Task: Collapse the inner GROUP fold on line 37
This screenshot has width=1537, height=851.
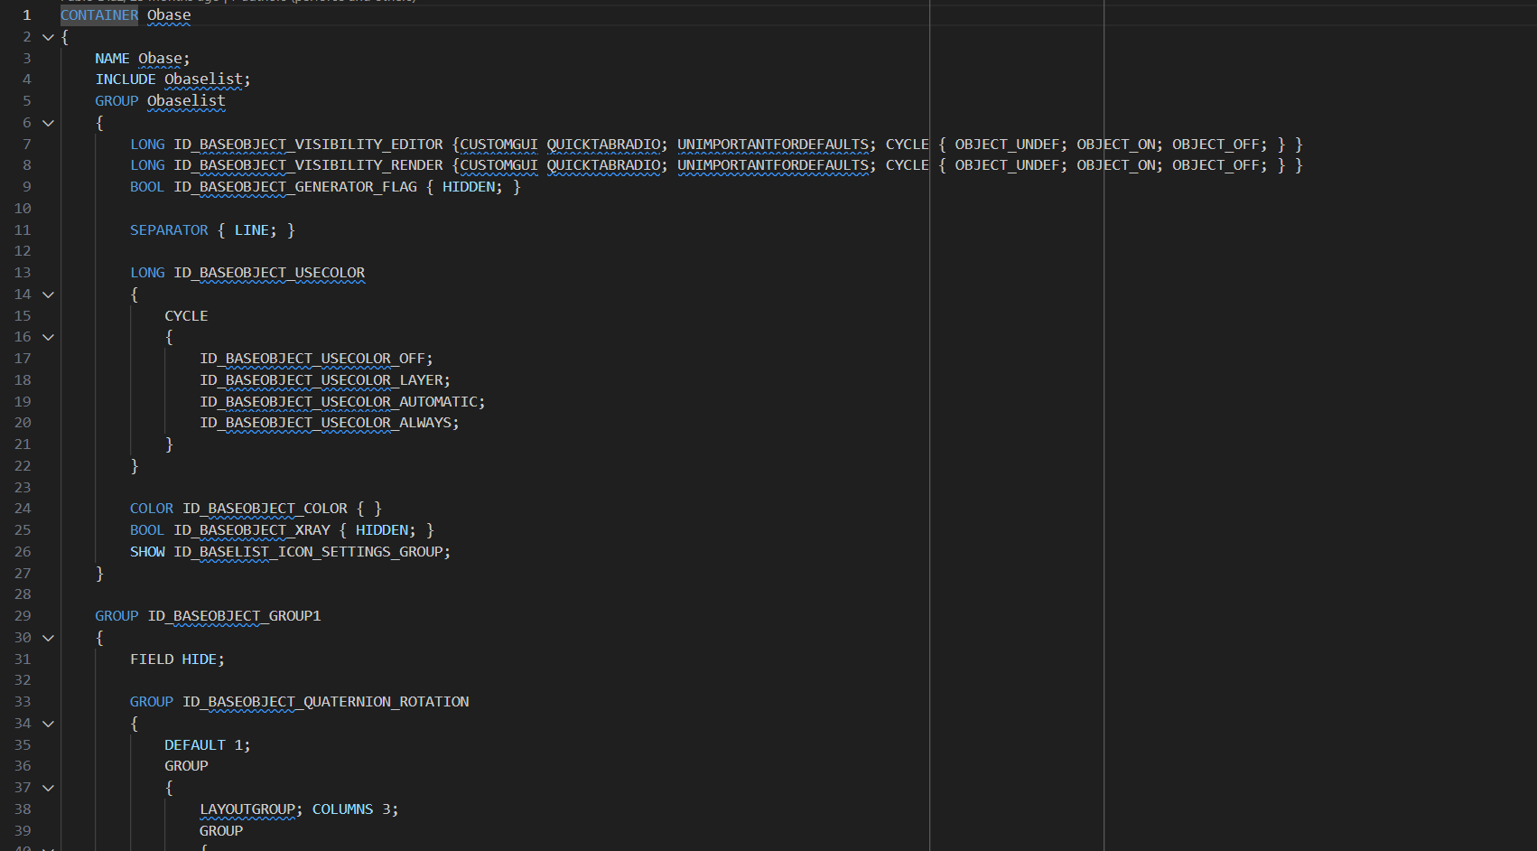Action: 48,787
